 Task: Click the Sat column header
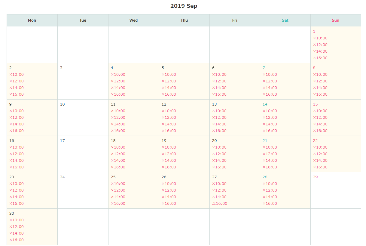[x=285, y=20]
